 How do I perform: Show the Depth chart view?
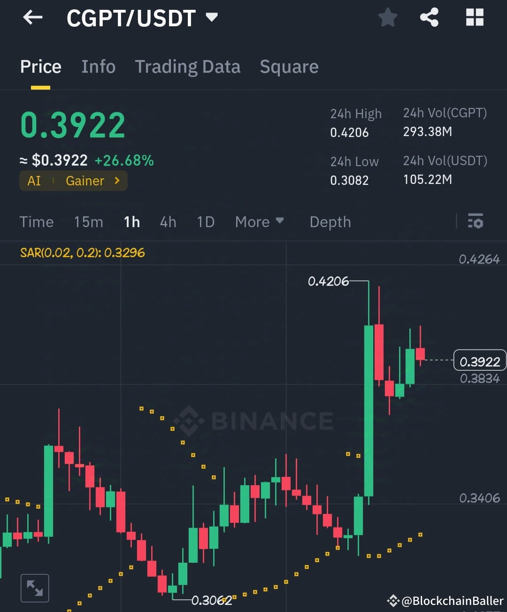point(330,222)
